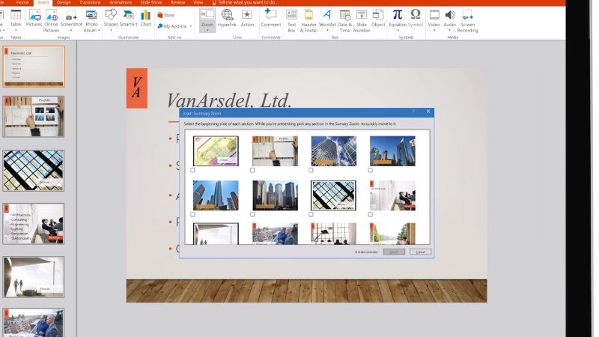Click the Hyperlink icon
Image resolution: width=599 pixels, height=337 pixels.
227,17
